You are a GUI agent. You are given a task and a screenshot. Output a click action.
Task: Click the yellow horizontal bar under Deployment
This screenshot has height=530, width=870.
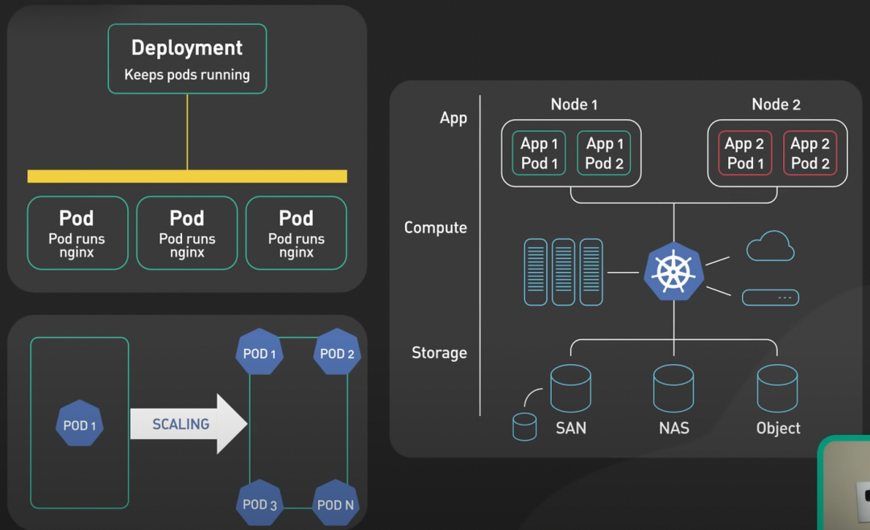[x=187, y=176]
